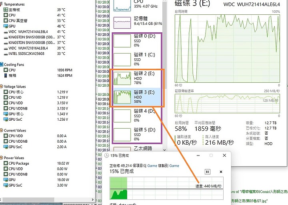
Task: Click the scroll-down arrow of performance list
Action: point(164,150)
